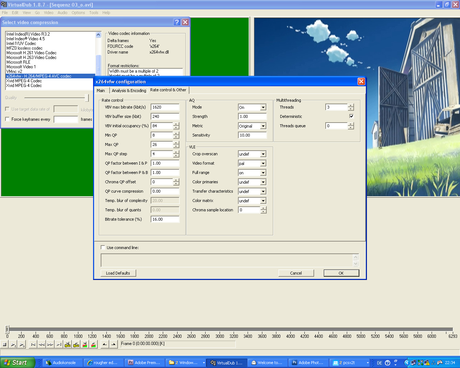Open the Audiokonsole taskbar item

63,363
